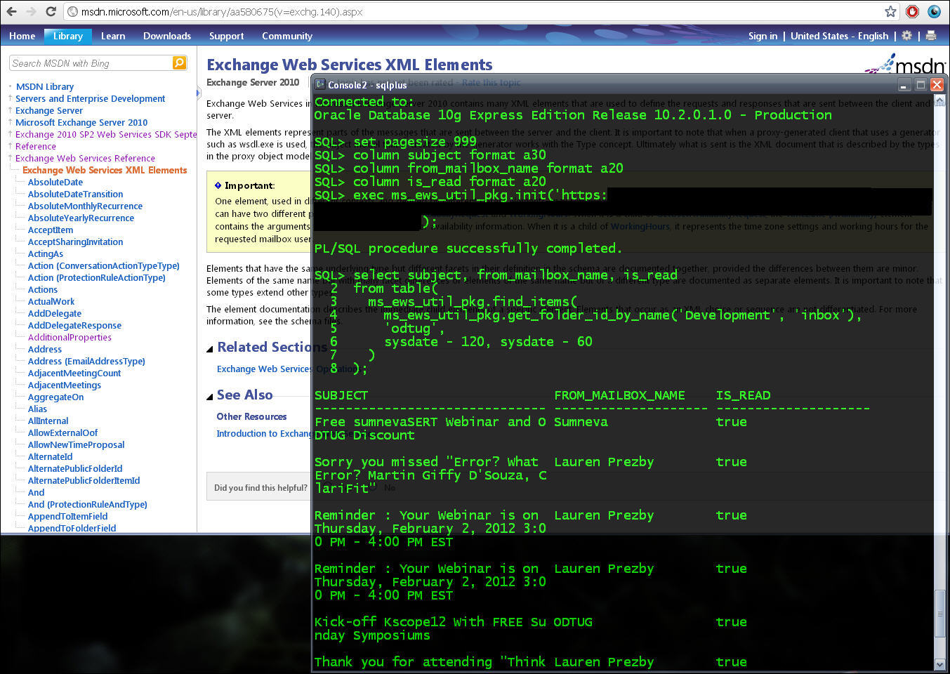This screenshot has height=674, width=950.
Task: Click the sidebar collapse arrow
Action: 199,93
